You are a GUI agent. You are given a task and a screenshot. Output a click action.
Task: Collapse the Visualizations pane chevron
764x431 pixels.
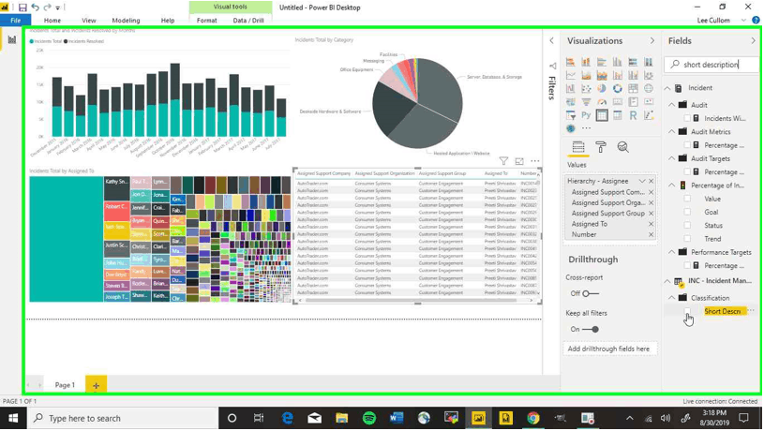[652, 41]
